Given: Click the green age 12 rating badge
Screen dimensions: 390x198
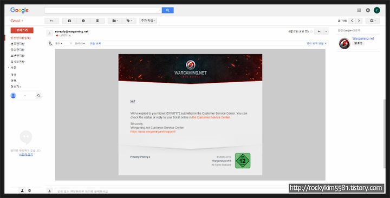Looking at the screenshot, I should (x=243, y=161).
